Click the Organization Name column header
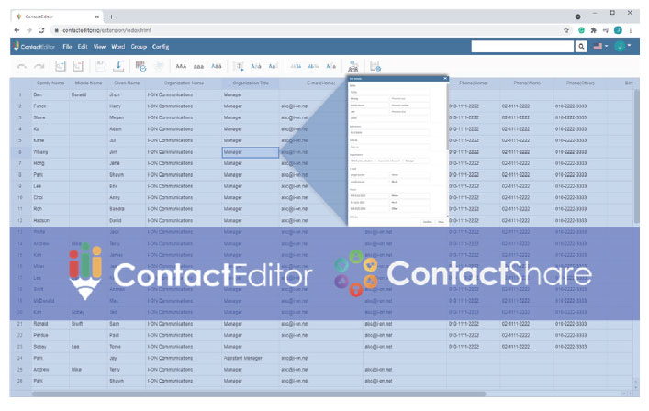The width and height of the screenshot is (649, 411). (x=184, y=83)
